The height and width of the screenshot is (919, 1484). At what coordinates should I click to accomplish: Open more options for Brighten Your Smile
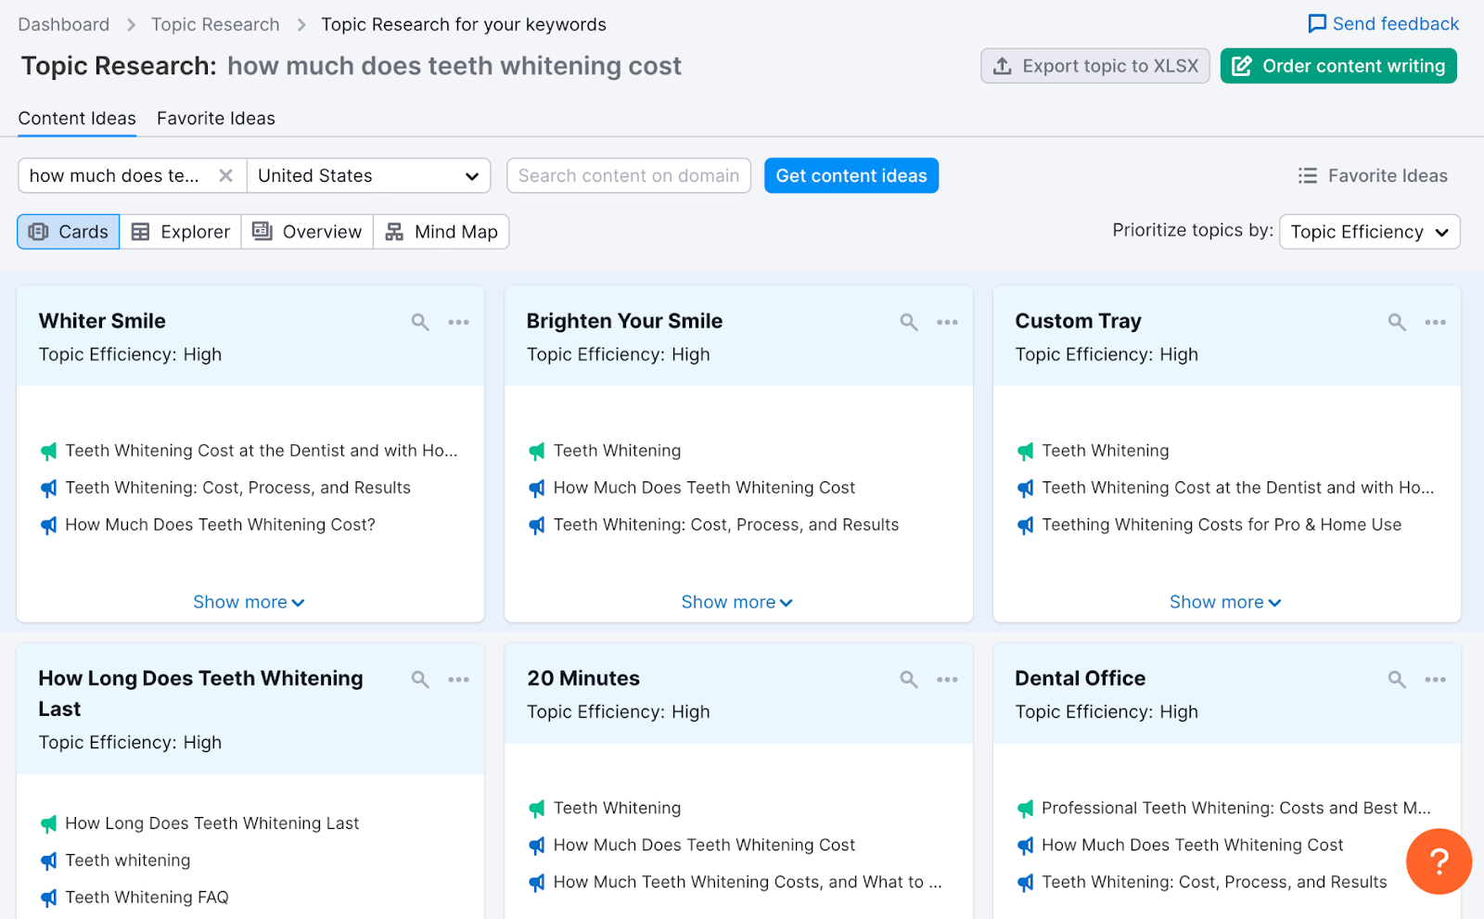(947, 322)
